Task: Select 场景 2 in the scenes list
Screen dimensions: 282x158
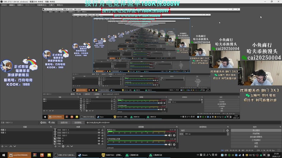Action: coord(26,130)
